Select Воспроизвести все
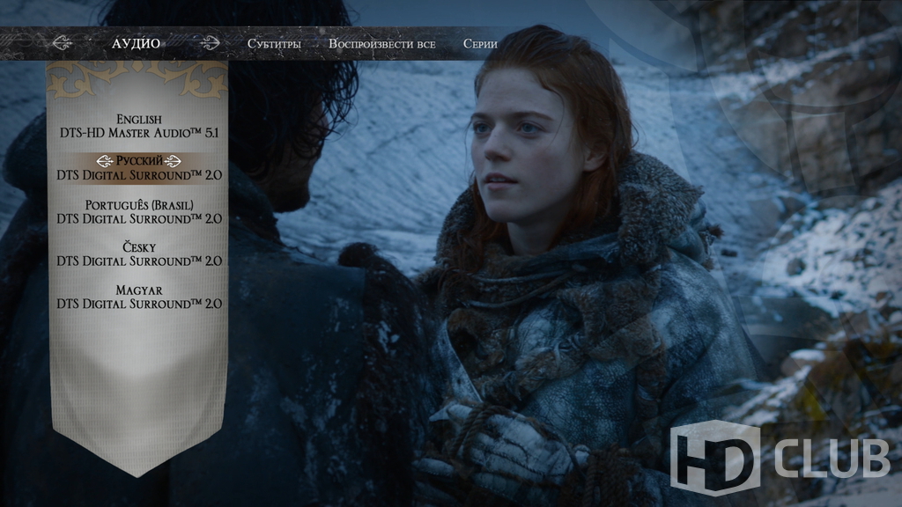902x507 pixels. coord(382,44)
